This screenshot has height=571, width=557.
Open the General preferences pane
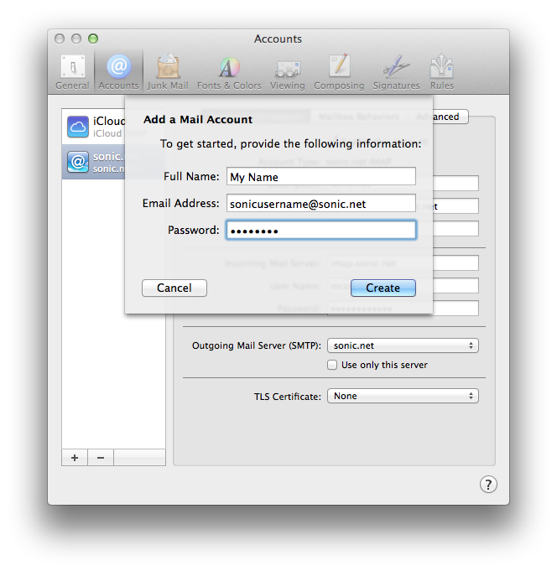click(72, 72)
